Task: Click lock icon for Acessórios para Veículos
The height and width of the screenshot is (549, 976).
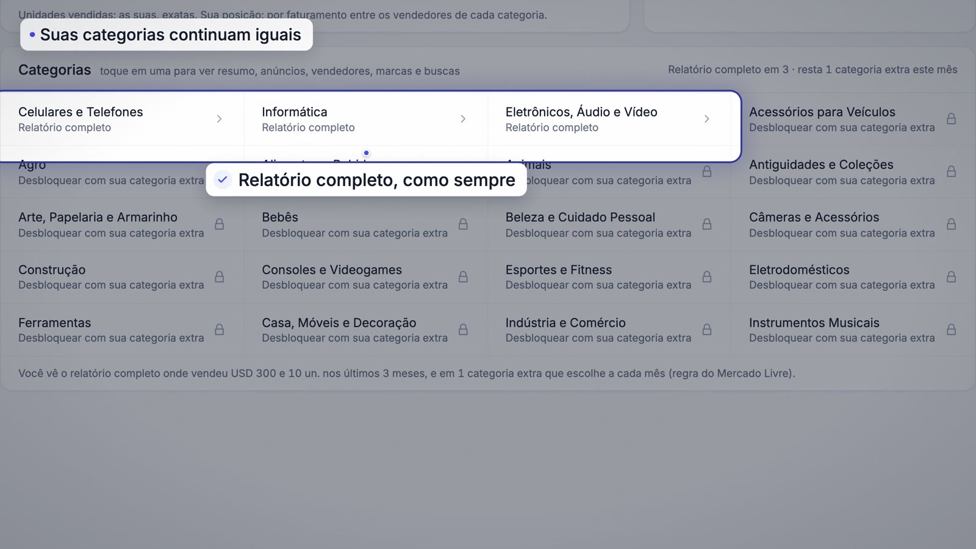Action: coord(951,119)
